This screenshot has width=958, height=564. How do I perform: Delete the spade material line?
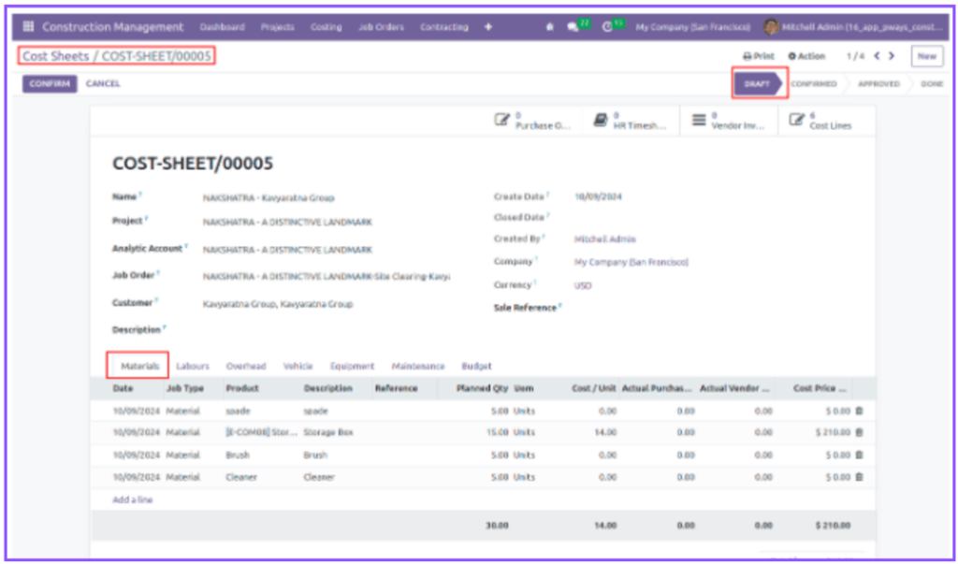coord(859,411)
